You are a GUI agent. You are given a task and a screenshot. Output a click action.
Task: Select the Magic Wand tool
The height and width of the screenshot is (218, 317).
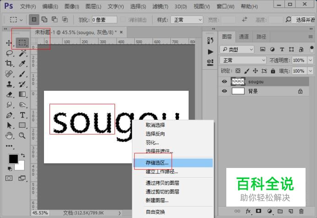point(22,53)
